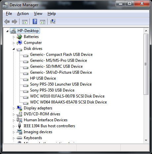Click the Batteries category icon

tap(19, 37)
